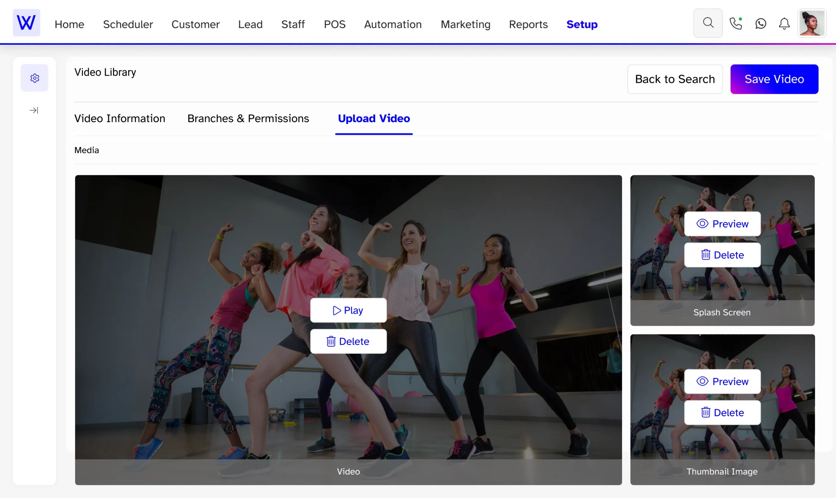
Task: Click the Save Video button
Action: [x=774, y=79]
